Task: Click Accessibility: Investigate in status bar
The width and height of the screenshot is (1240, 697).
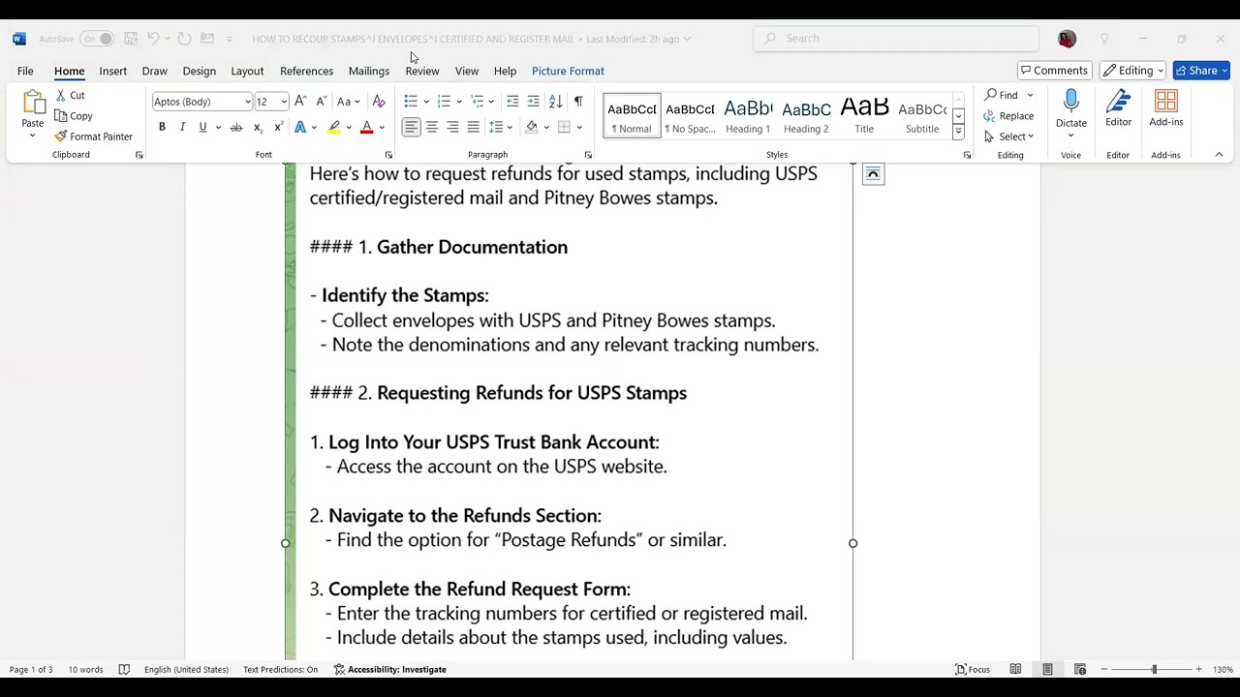Action: click(x=390, y=669)
